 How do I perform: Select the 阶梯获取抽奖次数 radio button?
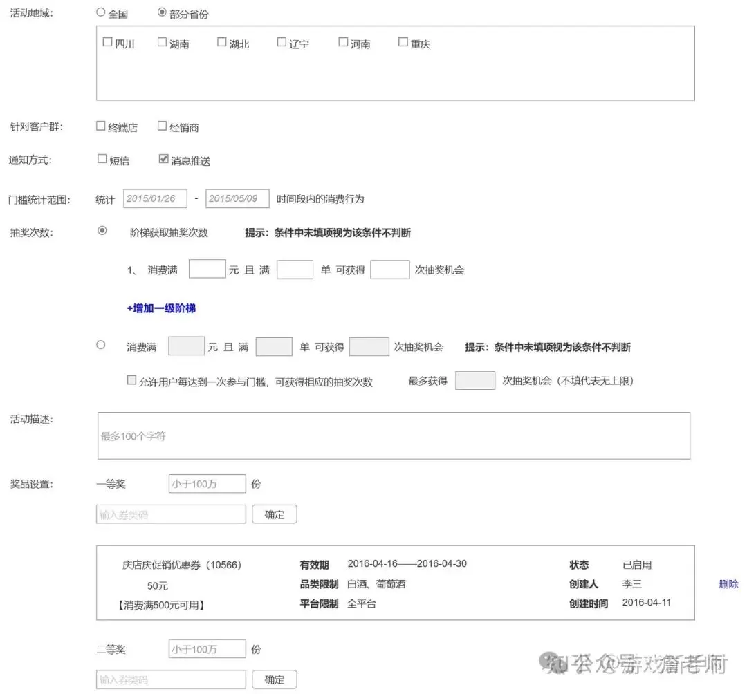[101, 229]
